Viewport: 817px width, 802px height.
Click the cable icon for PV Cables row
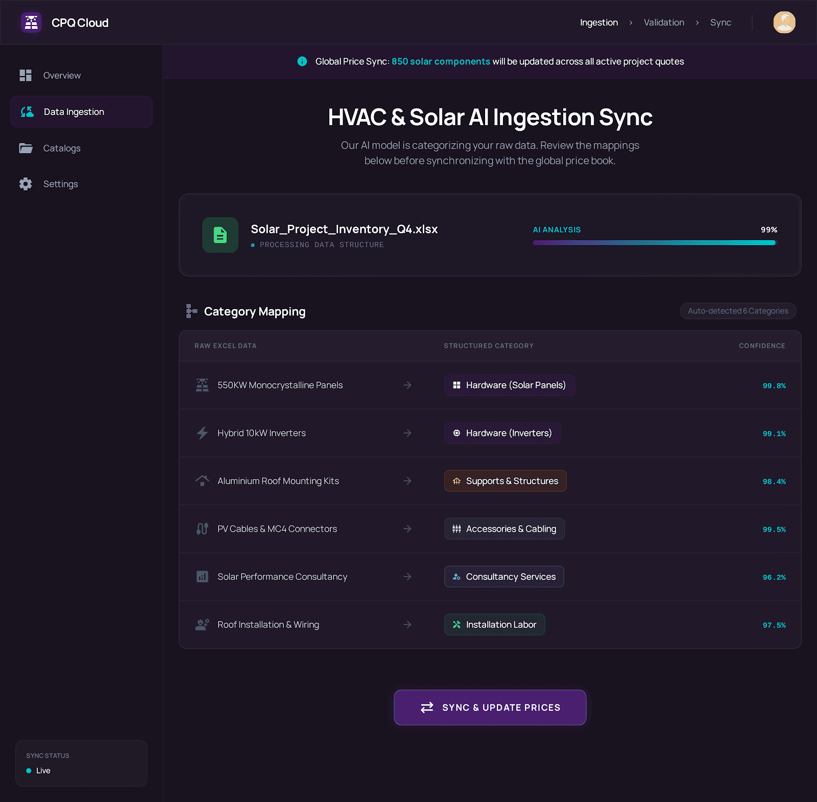202,529
